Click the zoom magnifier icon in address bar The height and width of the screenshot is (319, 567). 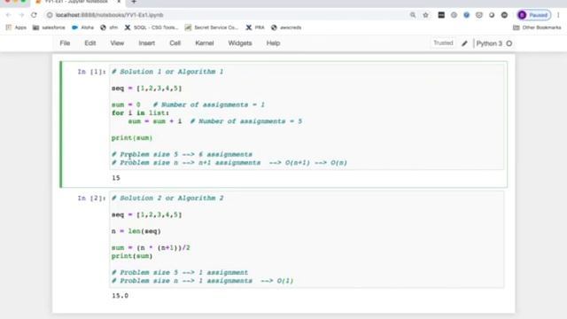coord(413,15)
